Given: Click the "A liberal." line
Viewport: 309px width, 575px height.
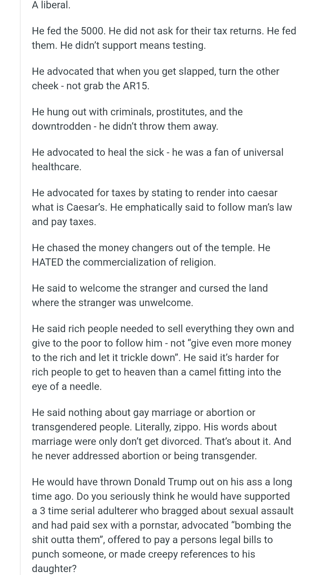Looking at the screenshot, I should pyautogui.click(x=51, y=5).
